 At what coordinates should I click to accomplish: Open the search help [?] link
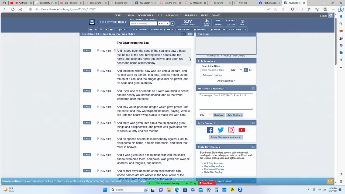click(251, 70)
